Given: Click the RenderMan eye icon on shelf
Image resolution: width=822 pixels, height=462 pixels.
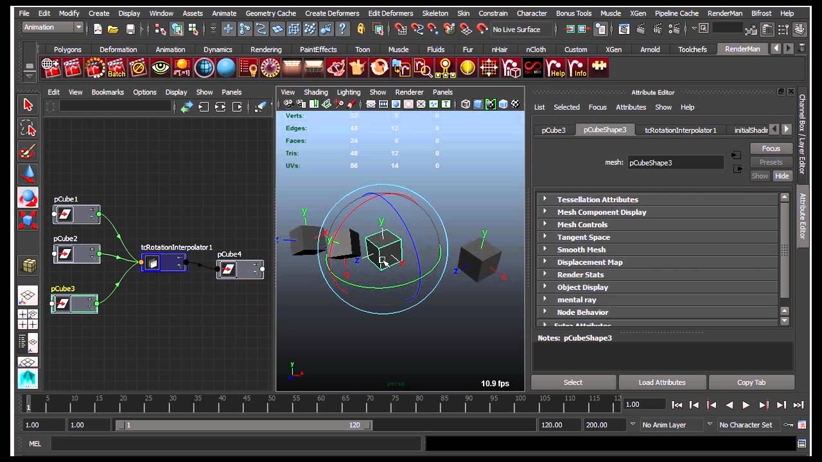Looking at the screenshot, I should (160, 67).
